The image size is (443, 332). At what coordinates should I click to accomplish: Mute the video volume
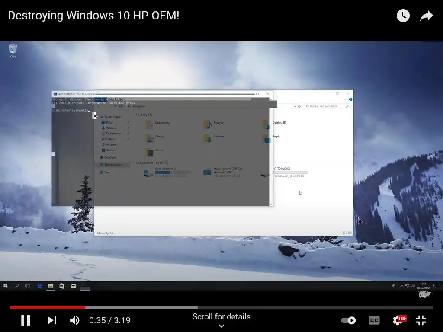tap(74, 320)
